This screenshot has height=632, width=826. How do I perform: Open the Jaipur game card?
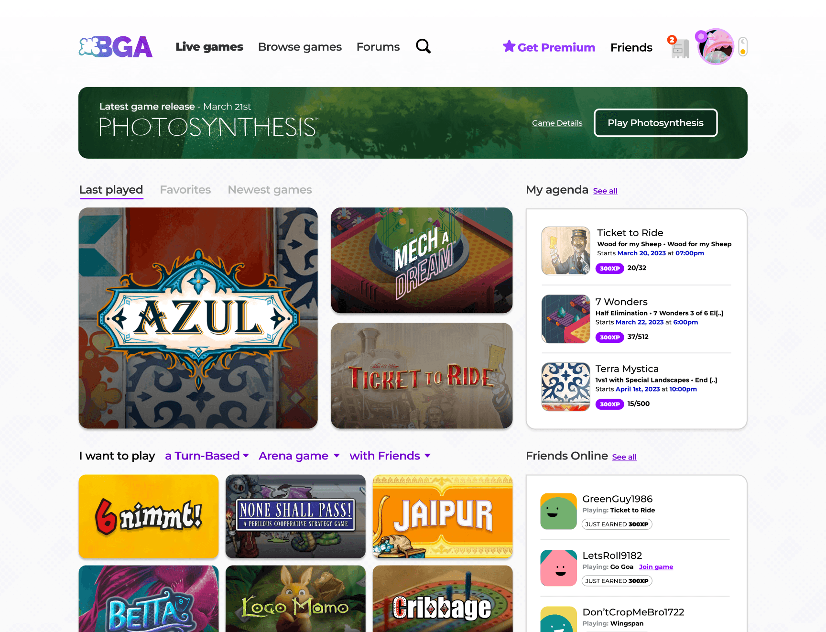(443, 516)
